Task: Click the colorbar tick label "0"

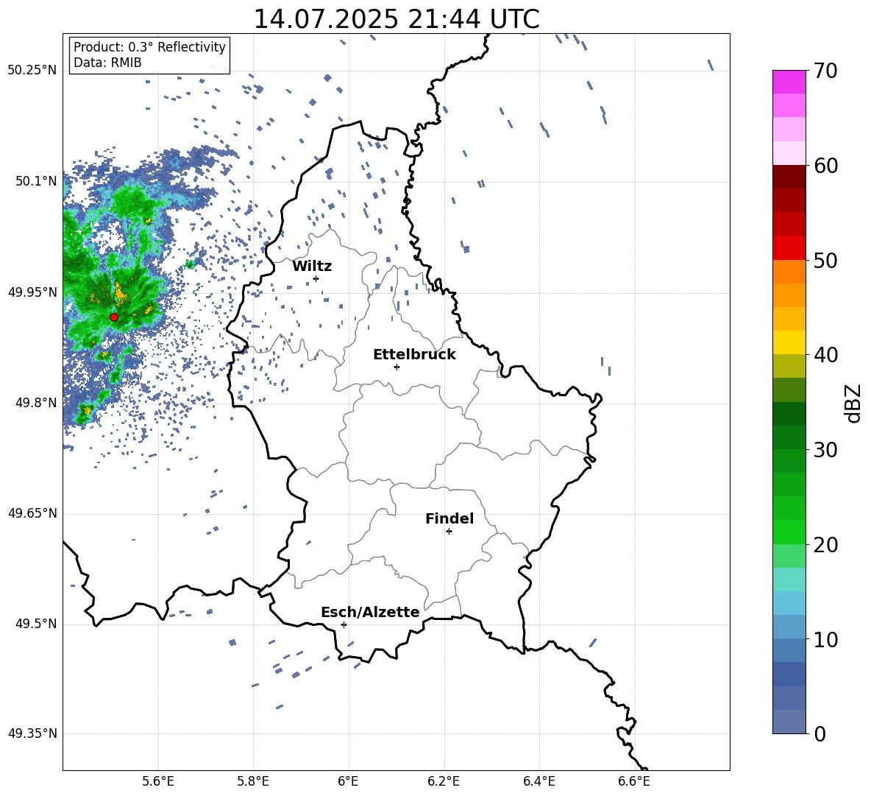Action: pos(820,733)
